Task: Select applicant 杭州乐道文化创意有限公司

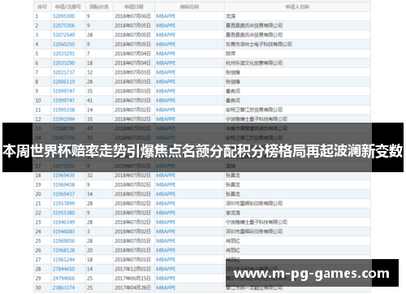Action: click(254, 63)
